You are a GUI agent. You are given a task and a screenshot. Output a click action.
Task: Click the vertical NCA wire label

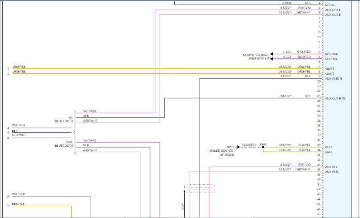pos(183,206)
